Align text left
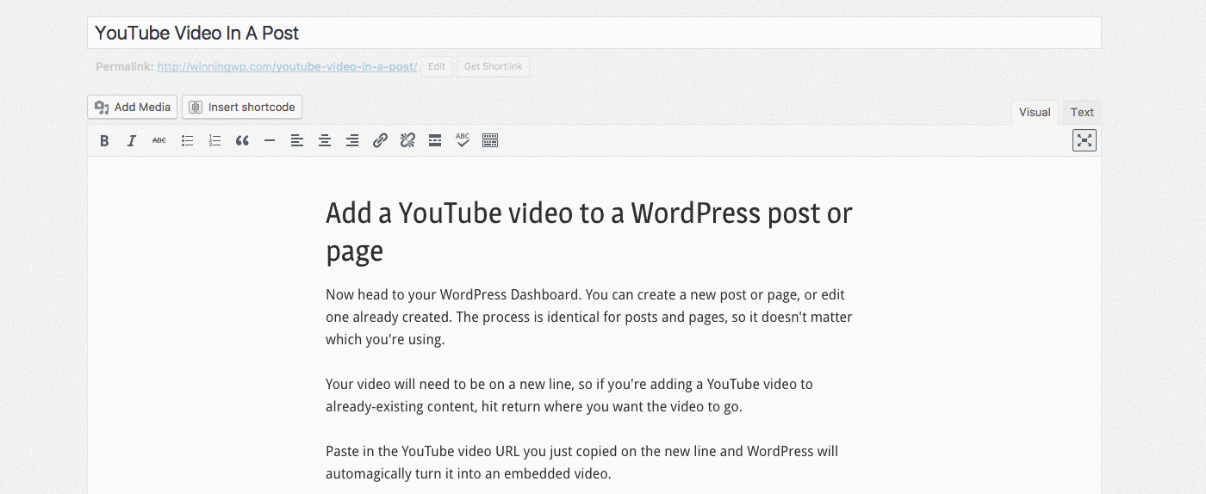This screenshot has width=1206, height=494. [297, 141]
